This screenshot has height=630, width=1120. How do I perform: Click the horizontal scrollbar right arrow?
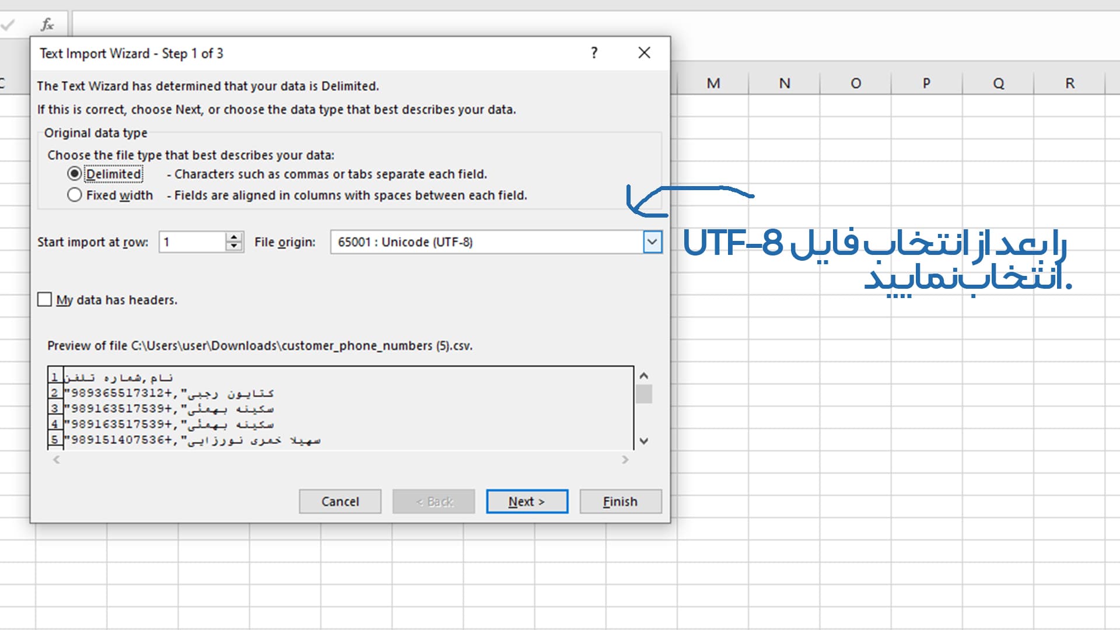click(x=625, y=459)
